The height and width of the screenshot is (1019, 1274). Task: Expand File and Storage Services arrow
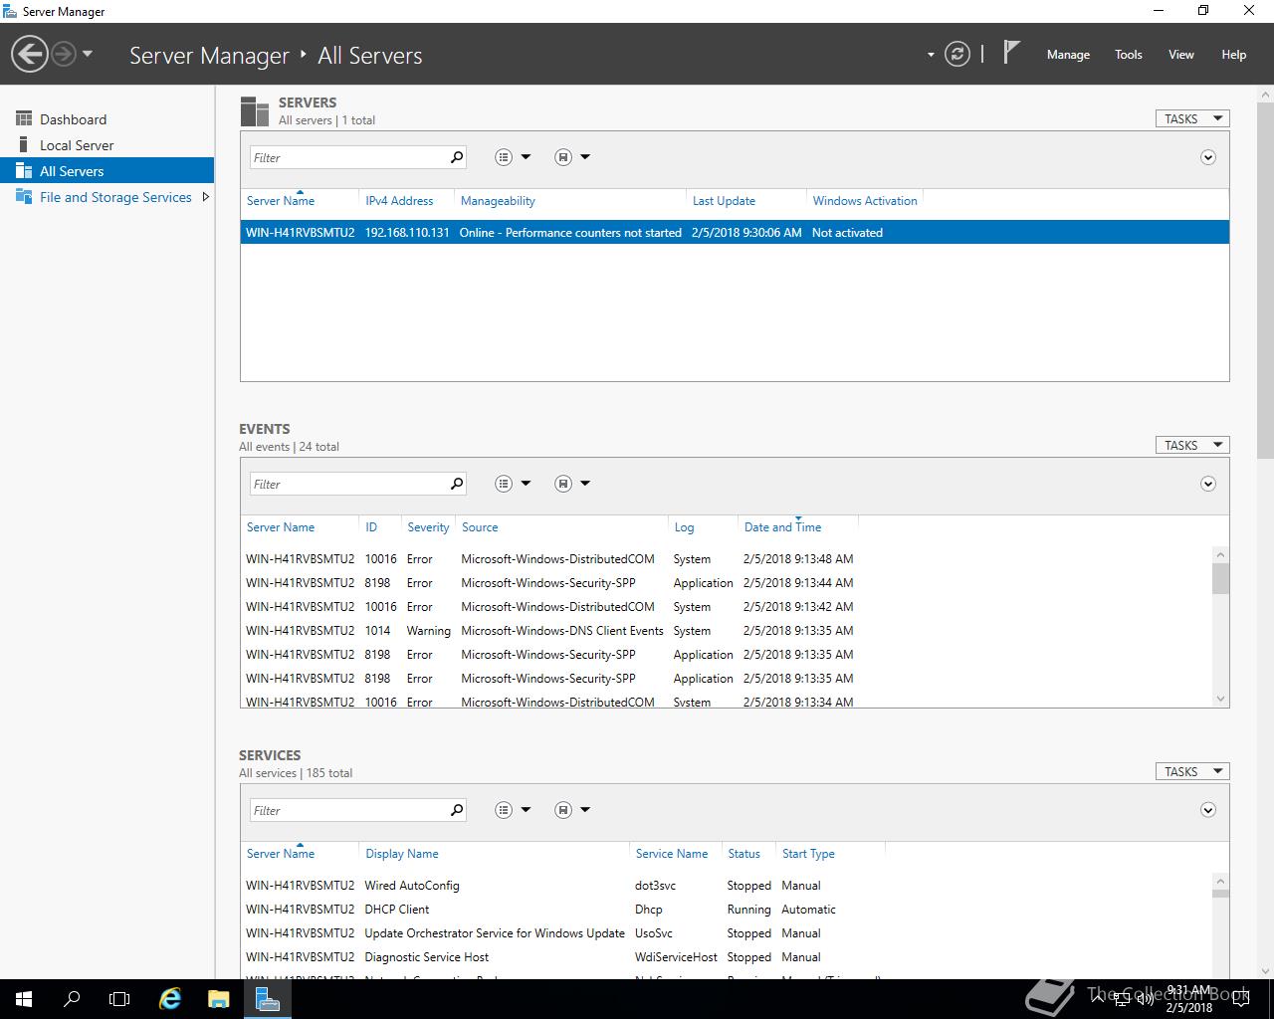[205, 197]
